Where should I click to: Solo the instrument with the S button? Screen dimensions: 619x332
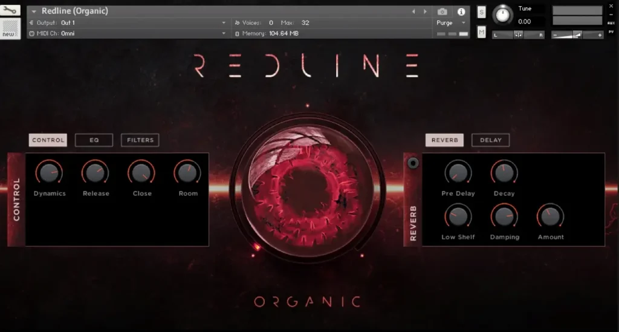[x=481, y=12]
